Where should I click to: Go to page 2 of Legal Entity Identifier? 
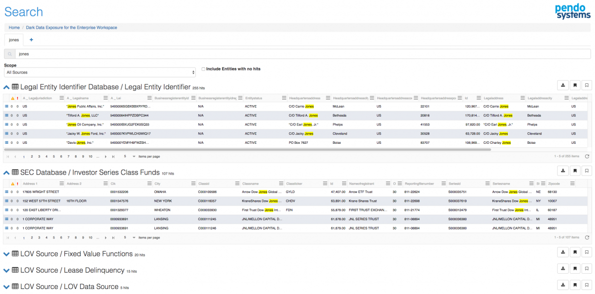(x=32, y=156)
